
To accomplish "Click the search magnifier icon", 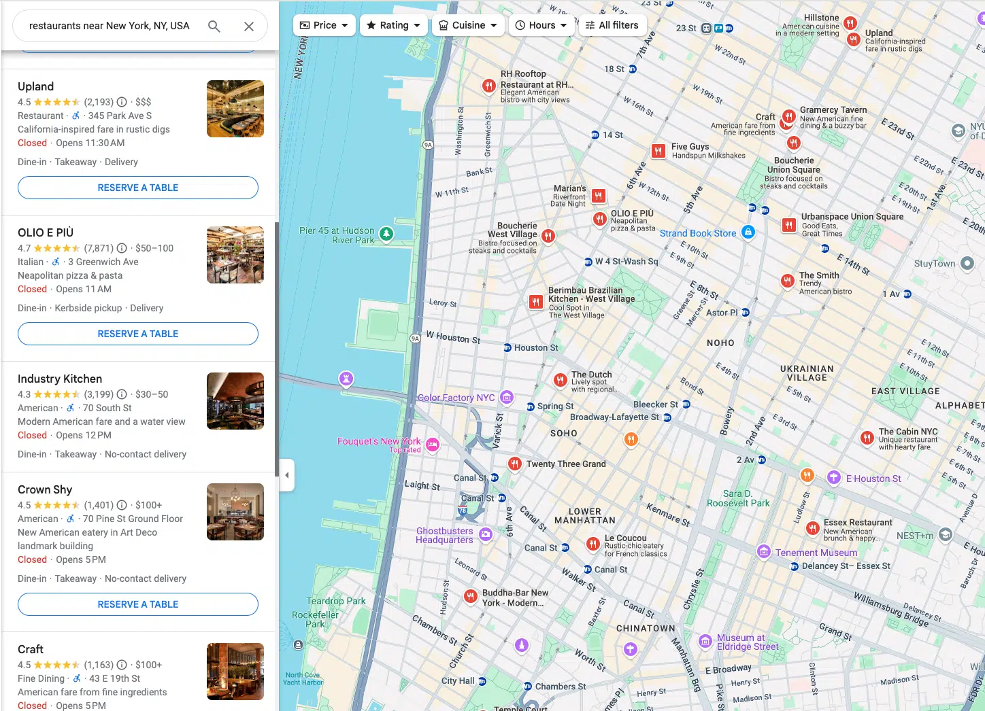I will click(x=214, y=27).
